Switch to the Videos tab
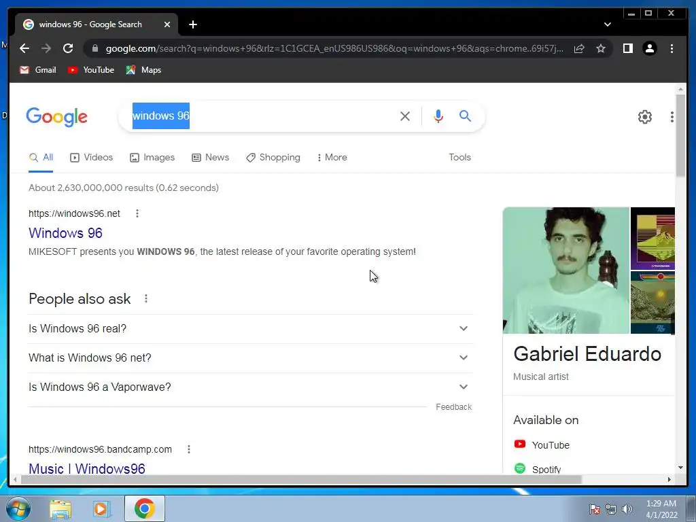Image resolution: width=696 pixels, height=522 pixels. pyautogui.click(x=92, y=158)
